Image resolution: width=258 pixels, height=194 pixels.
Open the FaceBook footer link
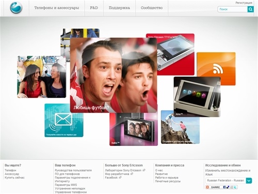(x=111, y=177)
